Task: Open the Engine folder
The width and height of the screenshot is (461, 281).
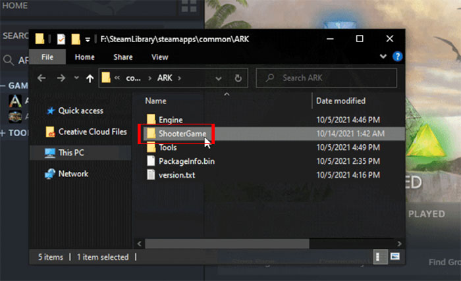Action: pyautogui.click(x=165, y=120)
